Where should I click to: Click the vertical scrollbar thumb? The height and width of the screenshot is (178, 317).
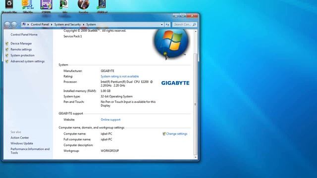(x=196, y=104)
